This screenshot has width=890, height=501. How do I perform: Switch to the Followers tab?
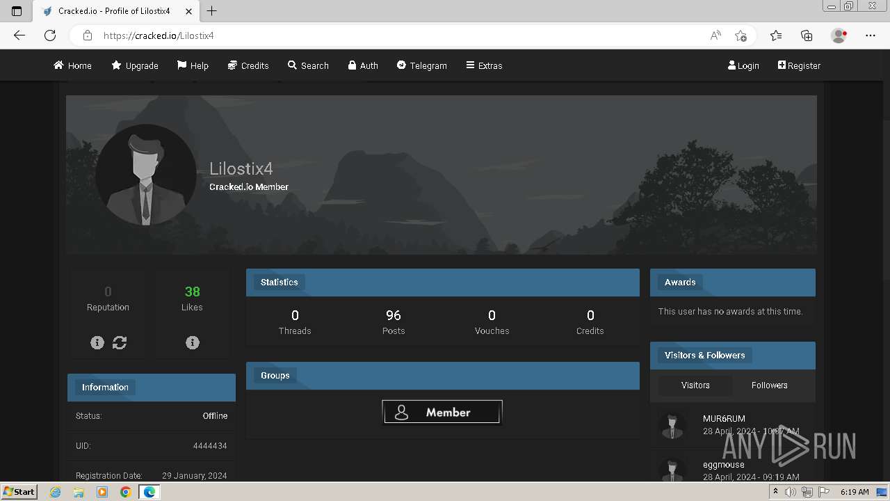[x=770, y=385]
